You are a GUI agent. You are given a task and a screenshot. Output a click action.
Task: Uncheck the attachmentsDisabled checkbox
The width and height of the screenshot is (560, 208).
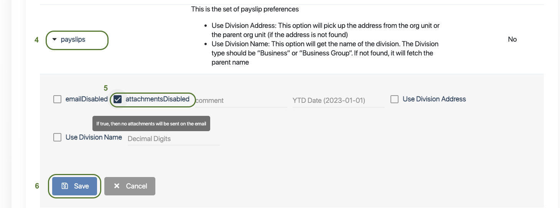pyautogui.click(x=118, y=99)
